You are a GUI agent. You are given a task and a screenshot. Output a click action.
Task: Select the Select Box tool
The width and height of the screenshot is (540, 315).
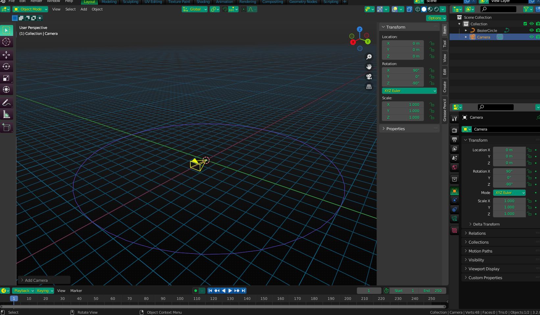(6, 30)
